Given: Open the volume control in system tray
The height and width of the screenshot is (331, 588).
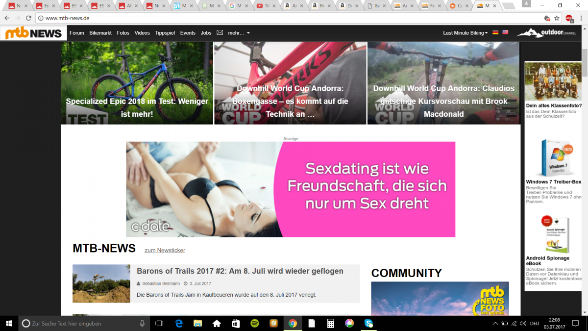Looking at the screenshot, I should (x=523, y=323).
